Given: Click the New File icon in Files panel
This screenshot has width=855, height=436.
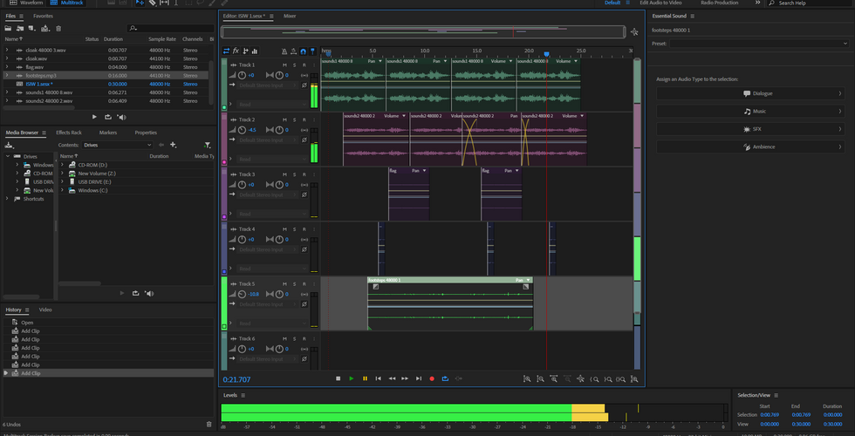Looking at the screenshot, I should [x=33, y=28].
